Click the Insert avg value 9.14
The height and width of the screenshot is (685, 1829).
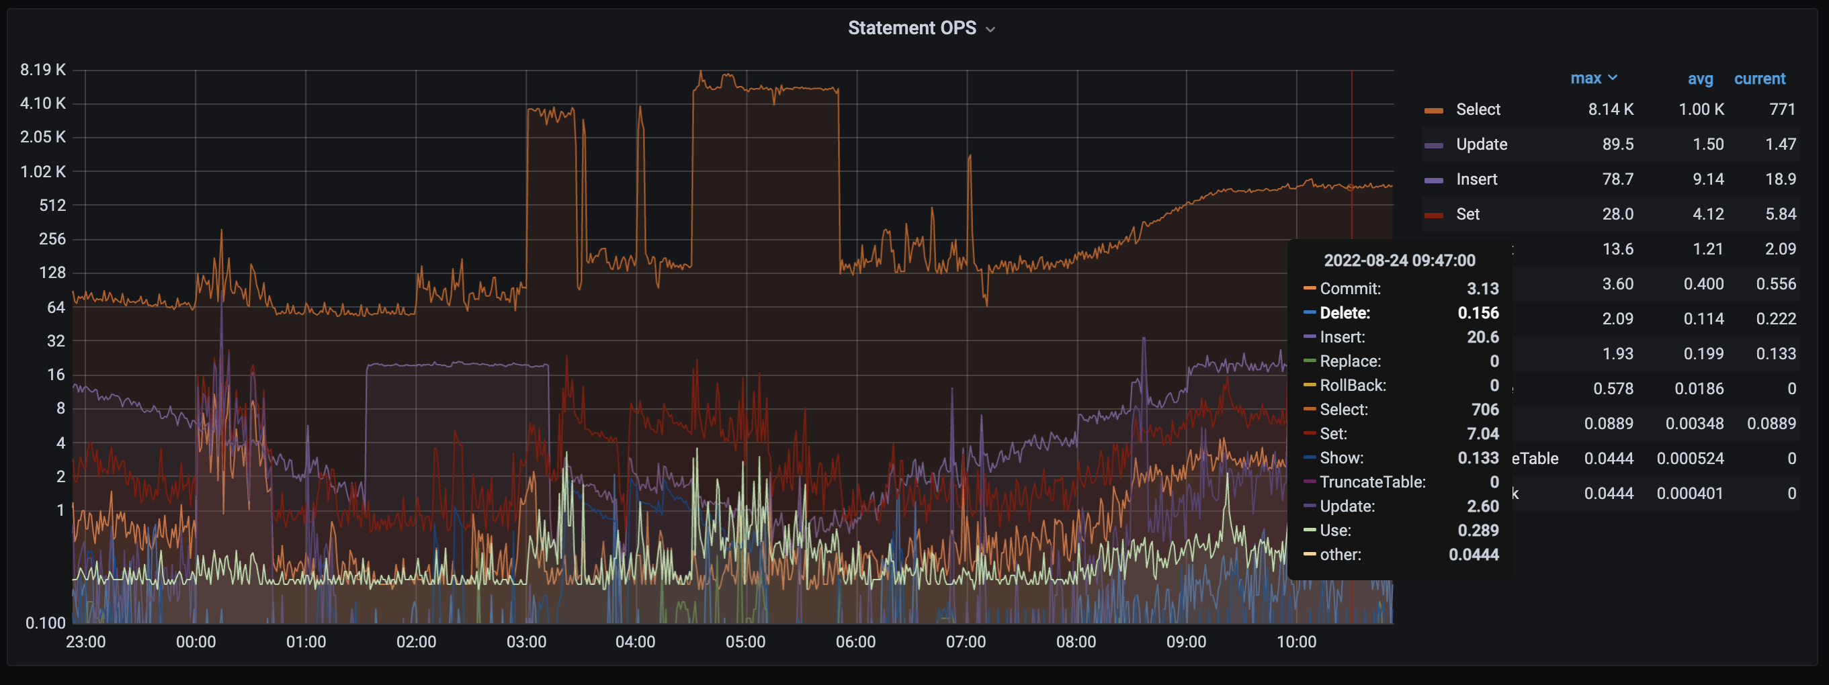coord(1707,179)
